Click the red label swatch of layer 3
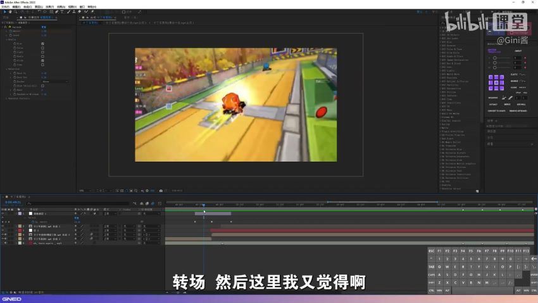This screenshot has width=538, height=303. tap(20, 230)
